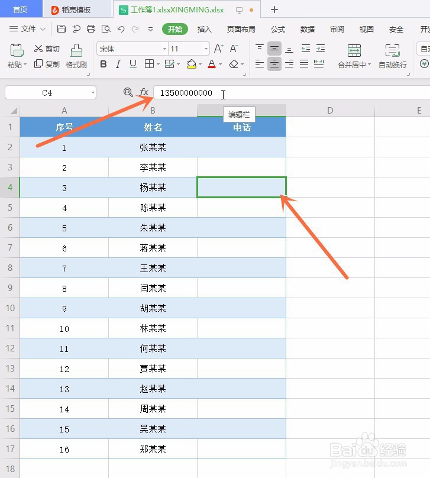Click the Select All corner triangle
Screen dimensions: 430x478
point(14,111)
